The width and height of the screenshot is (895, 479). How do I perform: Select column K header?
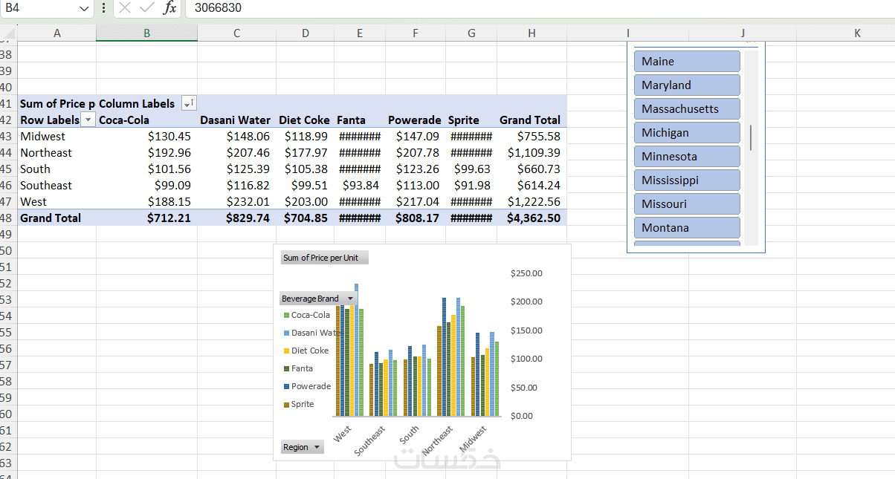click(857, 33)
